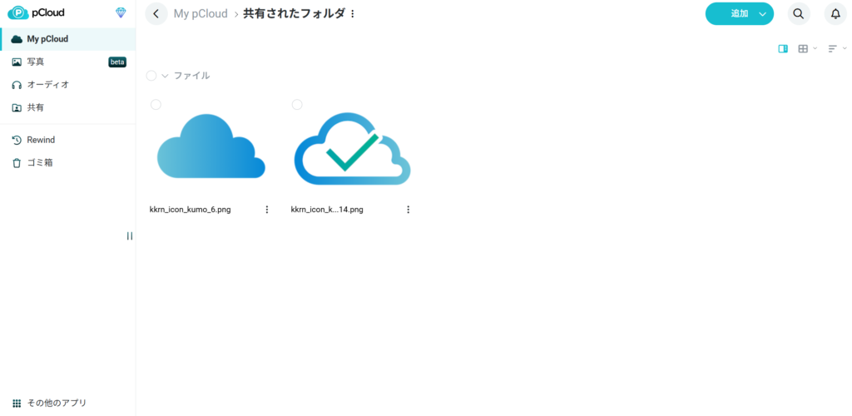Open the notifications bell

835,14
